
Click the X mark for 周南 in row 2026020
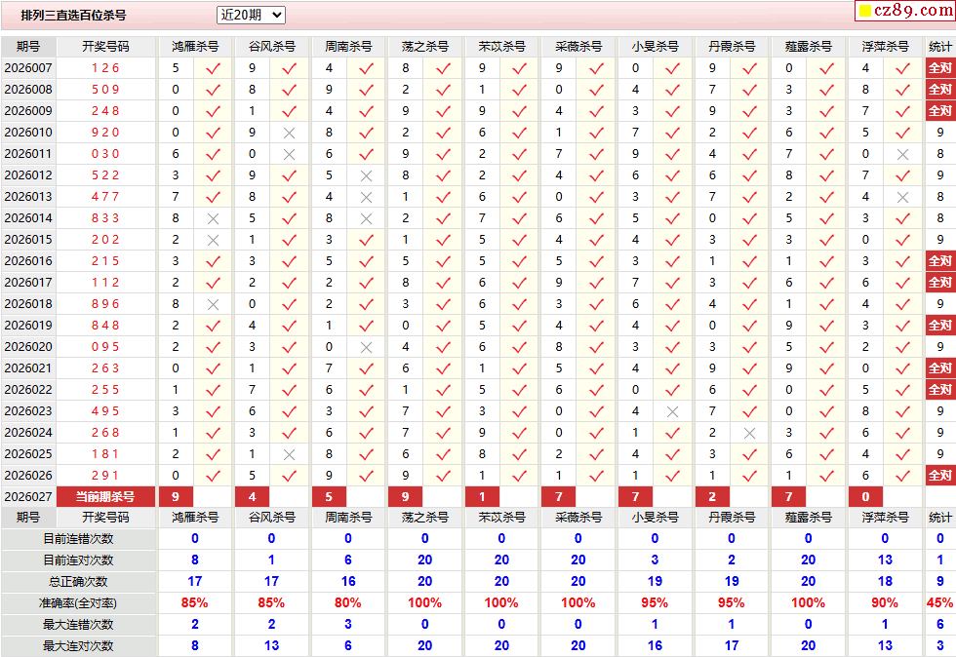coord(366,347)
